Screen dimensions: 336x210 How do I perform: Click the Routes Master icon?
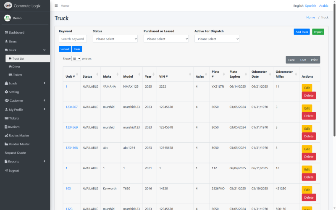[x=6, y=135]
